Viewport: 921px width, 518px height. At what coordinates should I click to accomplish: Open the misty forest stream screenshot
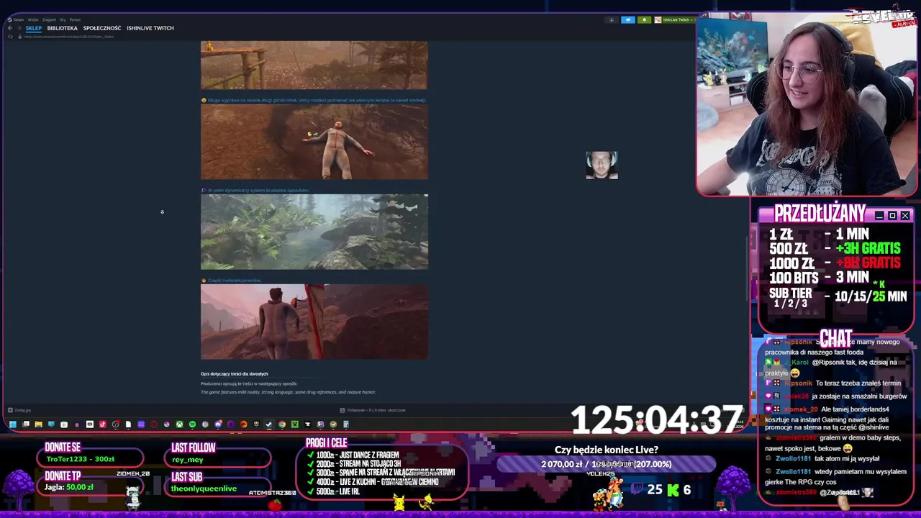pos(314,232)
